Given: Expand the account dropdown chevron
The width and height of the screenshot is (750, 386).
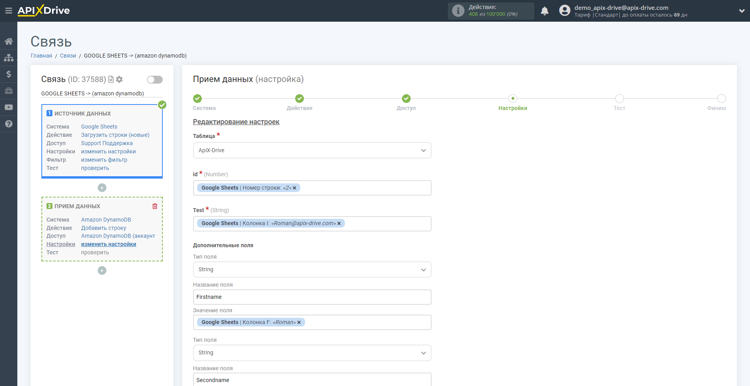Looking at the screenshot, I should pos(742,11).
